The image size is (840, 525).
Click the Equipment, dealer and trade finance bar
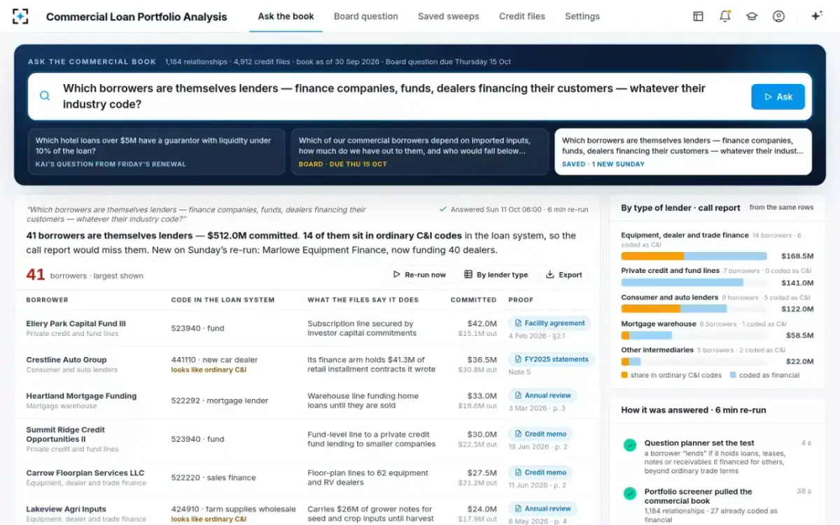(x=694, y=256)
